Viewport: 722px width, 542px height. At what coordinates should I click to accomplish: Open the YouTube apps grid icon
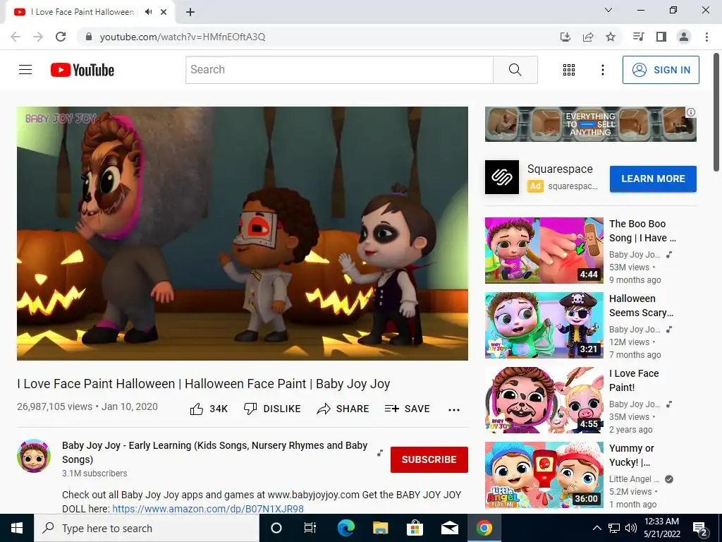click(569, 70)
